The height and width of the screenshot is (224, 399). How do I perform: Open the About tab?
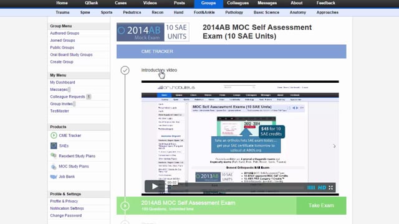297,3
